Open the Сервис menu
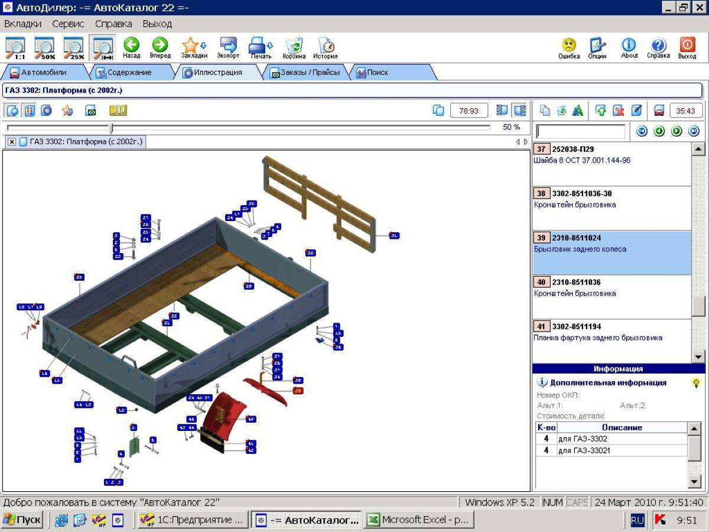 click(x=68, y=24)
